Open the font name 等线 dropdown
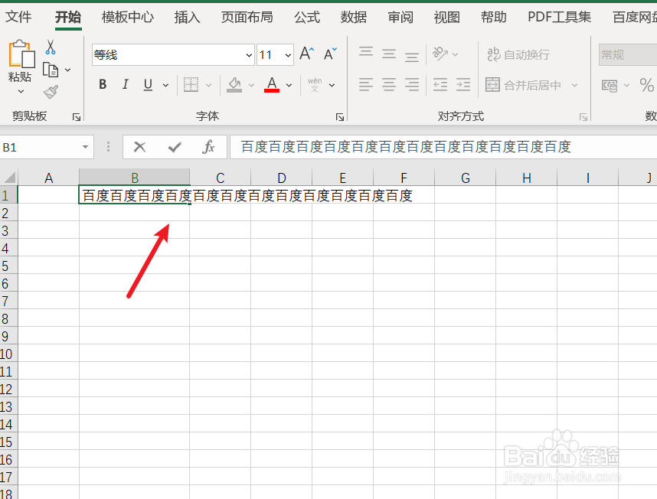Image resolution: width=657 pixels, height=499 pixels. [249, 55]
